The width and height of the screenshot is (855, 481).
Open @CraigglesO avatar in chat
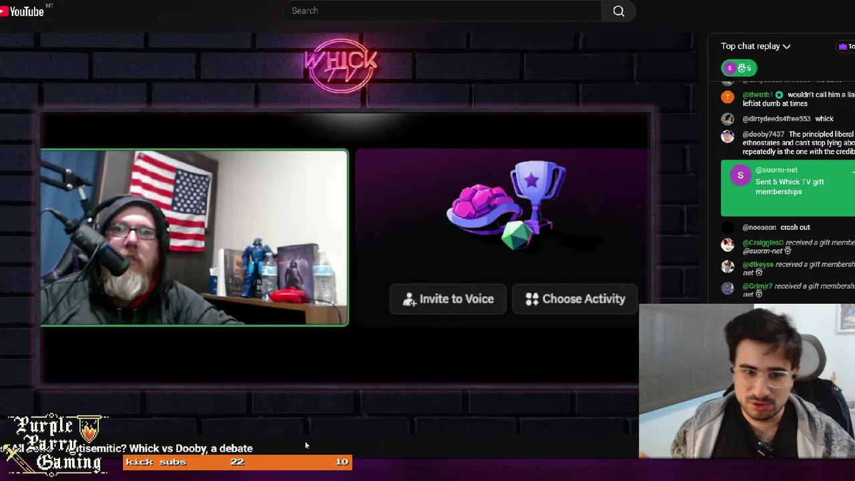727,245
